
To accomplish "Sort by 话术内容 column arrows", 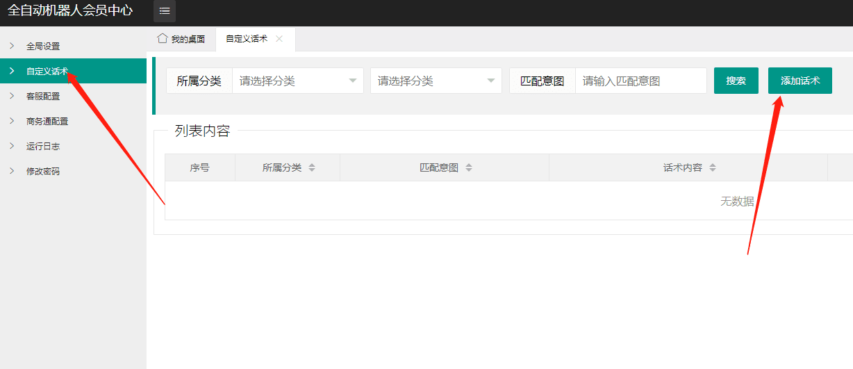I will pyautogui.click(x=713, y=167).
